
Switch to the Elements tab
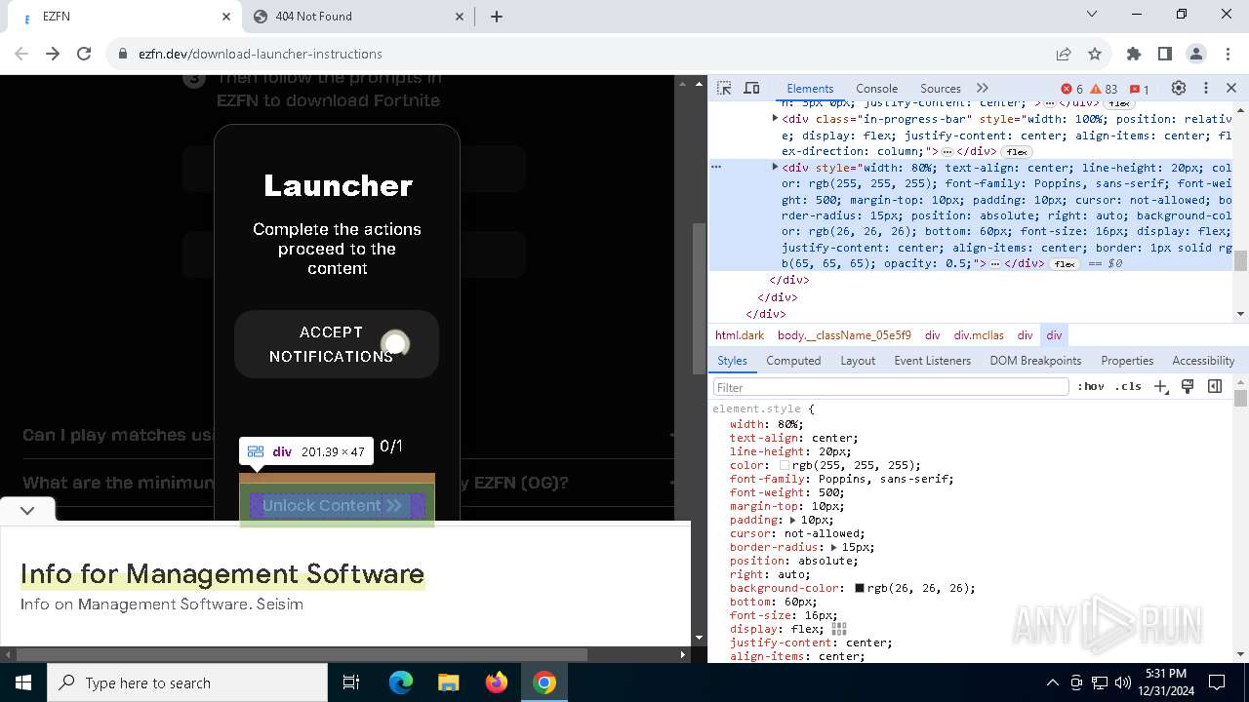click(810, 88)
